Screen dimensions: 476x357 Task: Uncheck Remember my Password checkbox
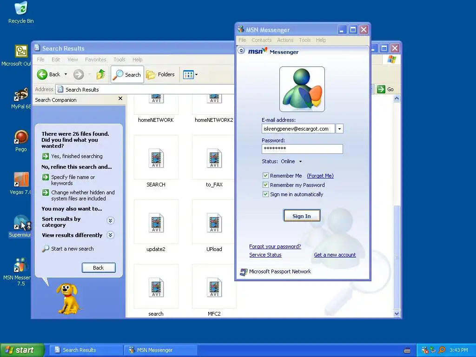(265, 185)
